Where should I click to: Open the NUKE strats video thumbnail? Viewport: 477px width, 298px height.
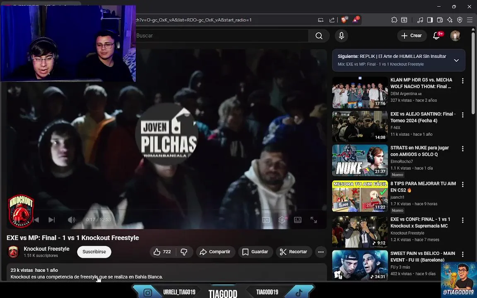pyautogui.click(x=360, y=160)
